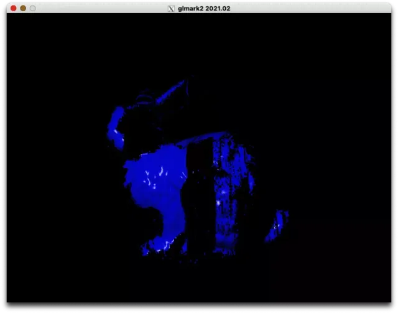Click the curved blue arc on bunny's back
This screenshot has height=313, width=398.
(203, 137)
